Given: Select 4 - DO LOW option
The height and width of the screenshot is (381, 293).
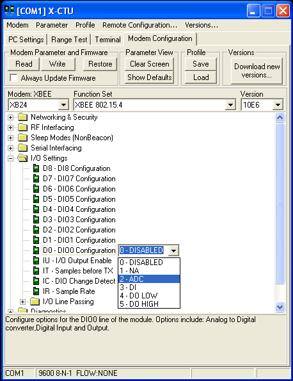Looking at the screenshot, I should [149, 295].
